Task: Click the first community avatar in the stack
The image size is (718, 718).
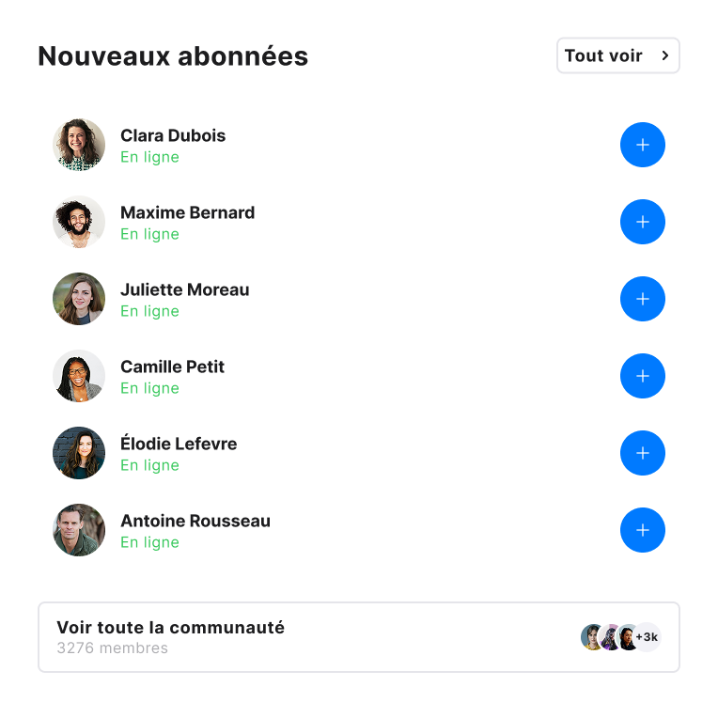Action: (591, 637)
